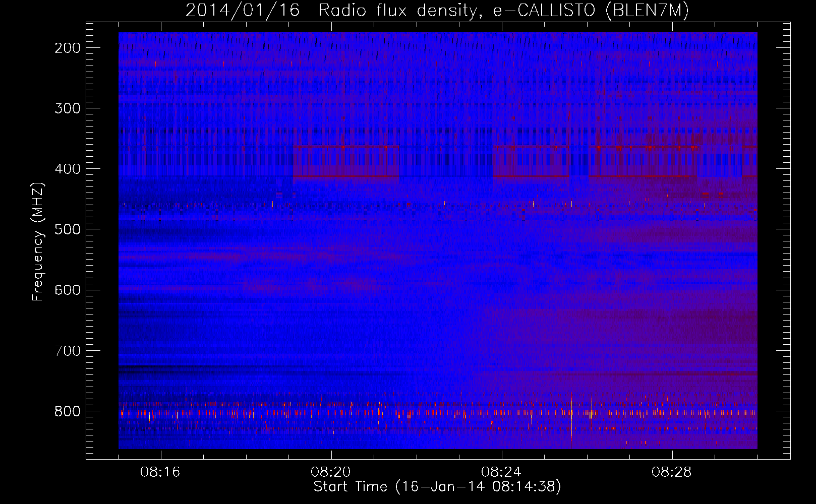Click the 700 frequency tick label
This screenshot has height=504, width=816.
(67, 350)
